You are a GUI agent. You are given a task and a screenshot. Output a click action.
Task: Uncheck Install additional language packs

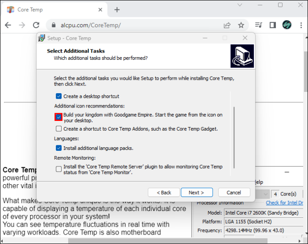click(x=58, y=148)
